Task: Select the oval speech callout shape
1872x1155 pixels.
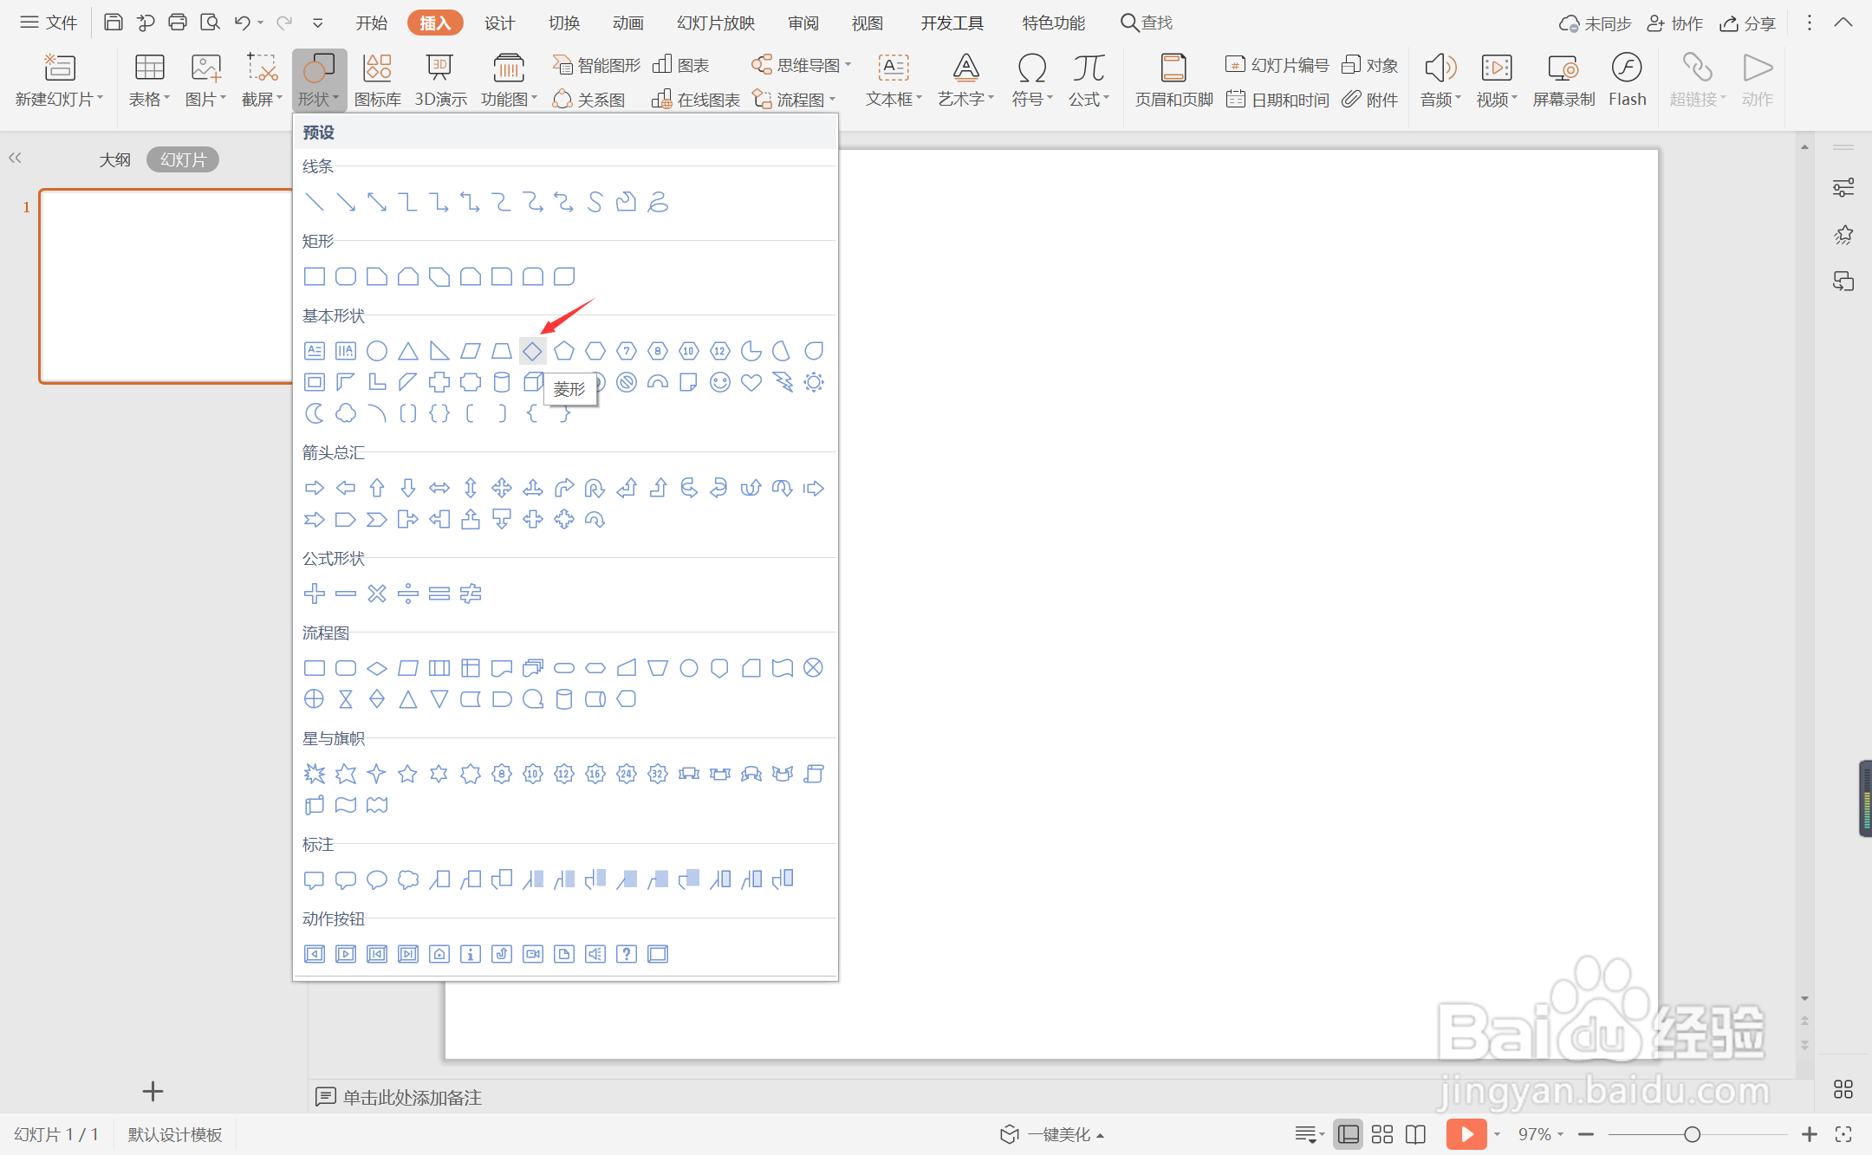Action: click(x=376, y=879)
